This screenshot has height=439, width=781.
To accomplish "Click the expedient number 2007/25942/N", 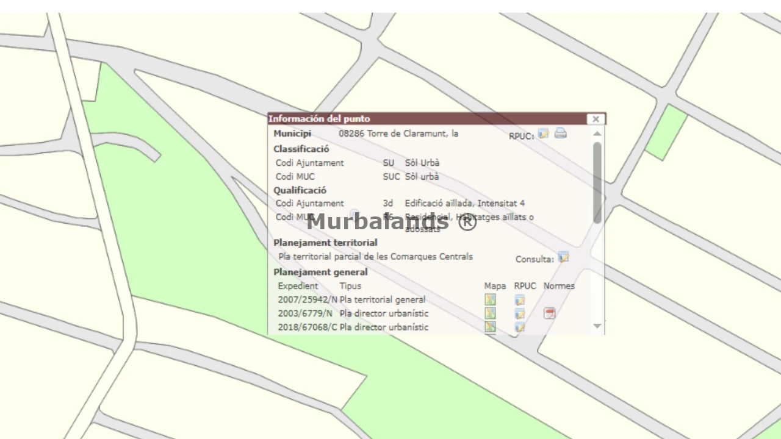I will [x=308, y=299].
